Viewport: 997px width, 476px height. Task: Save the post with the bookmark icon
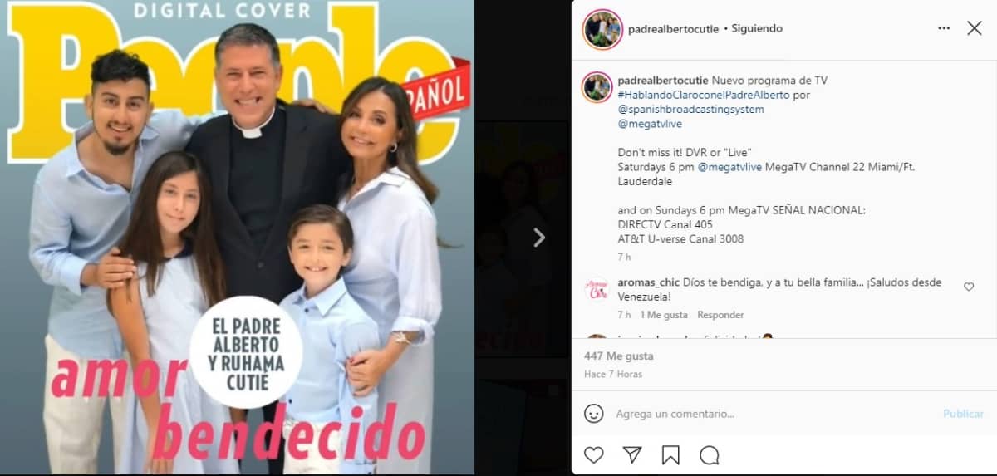[x=670, y=454]
